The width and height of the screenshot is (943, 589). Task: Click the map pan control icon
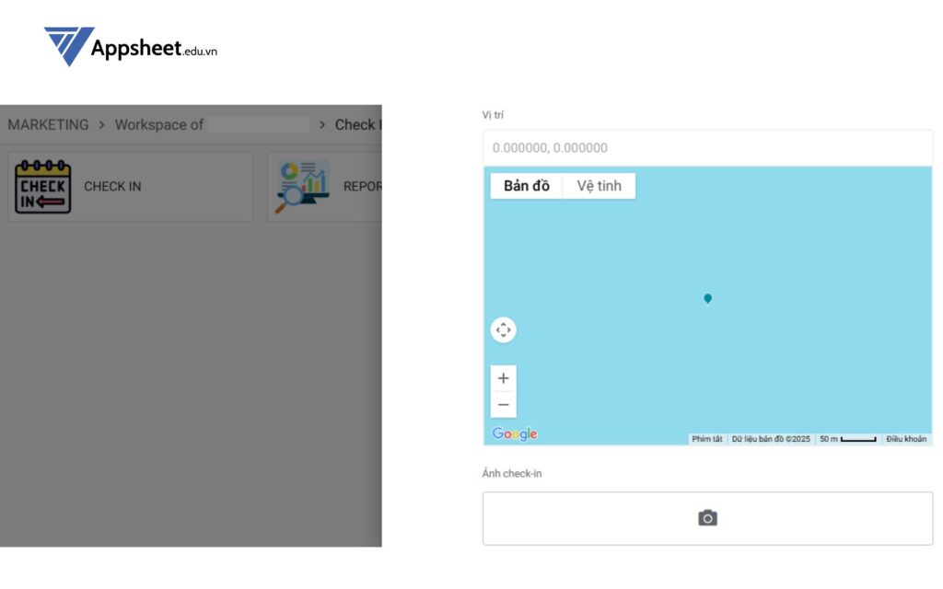coord(503,329)
